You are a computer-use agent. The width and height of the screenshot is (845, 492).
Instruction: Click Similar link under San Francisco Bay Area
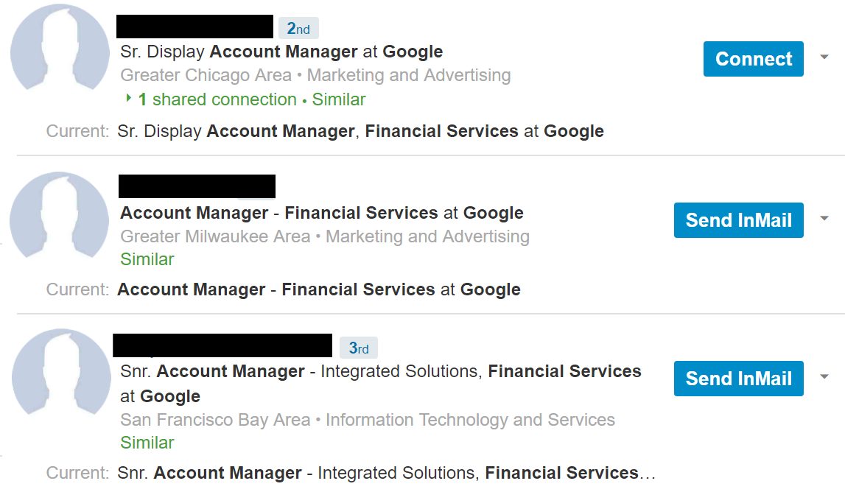(x=147, y=443)
